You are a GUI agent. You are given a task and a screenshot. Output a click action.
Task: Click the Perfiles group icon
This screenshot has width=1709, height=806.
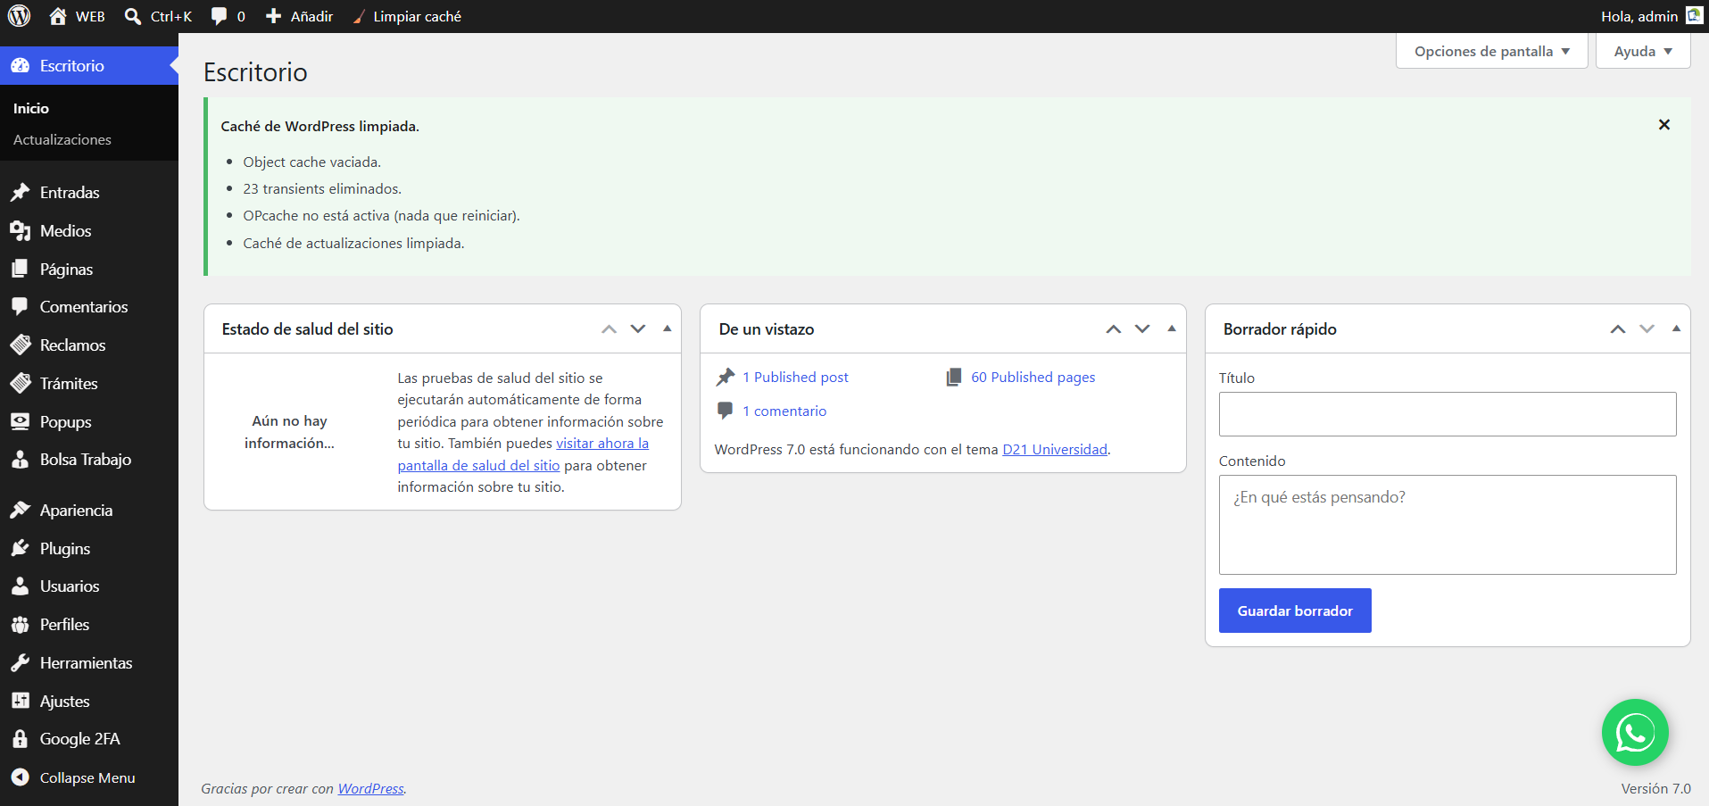click(x=20, y=625)
